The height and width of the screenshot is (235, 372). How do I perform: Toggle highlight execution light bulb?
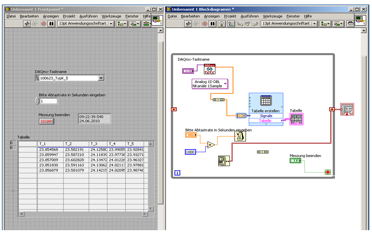[222, 24]
